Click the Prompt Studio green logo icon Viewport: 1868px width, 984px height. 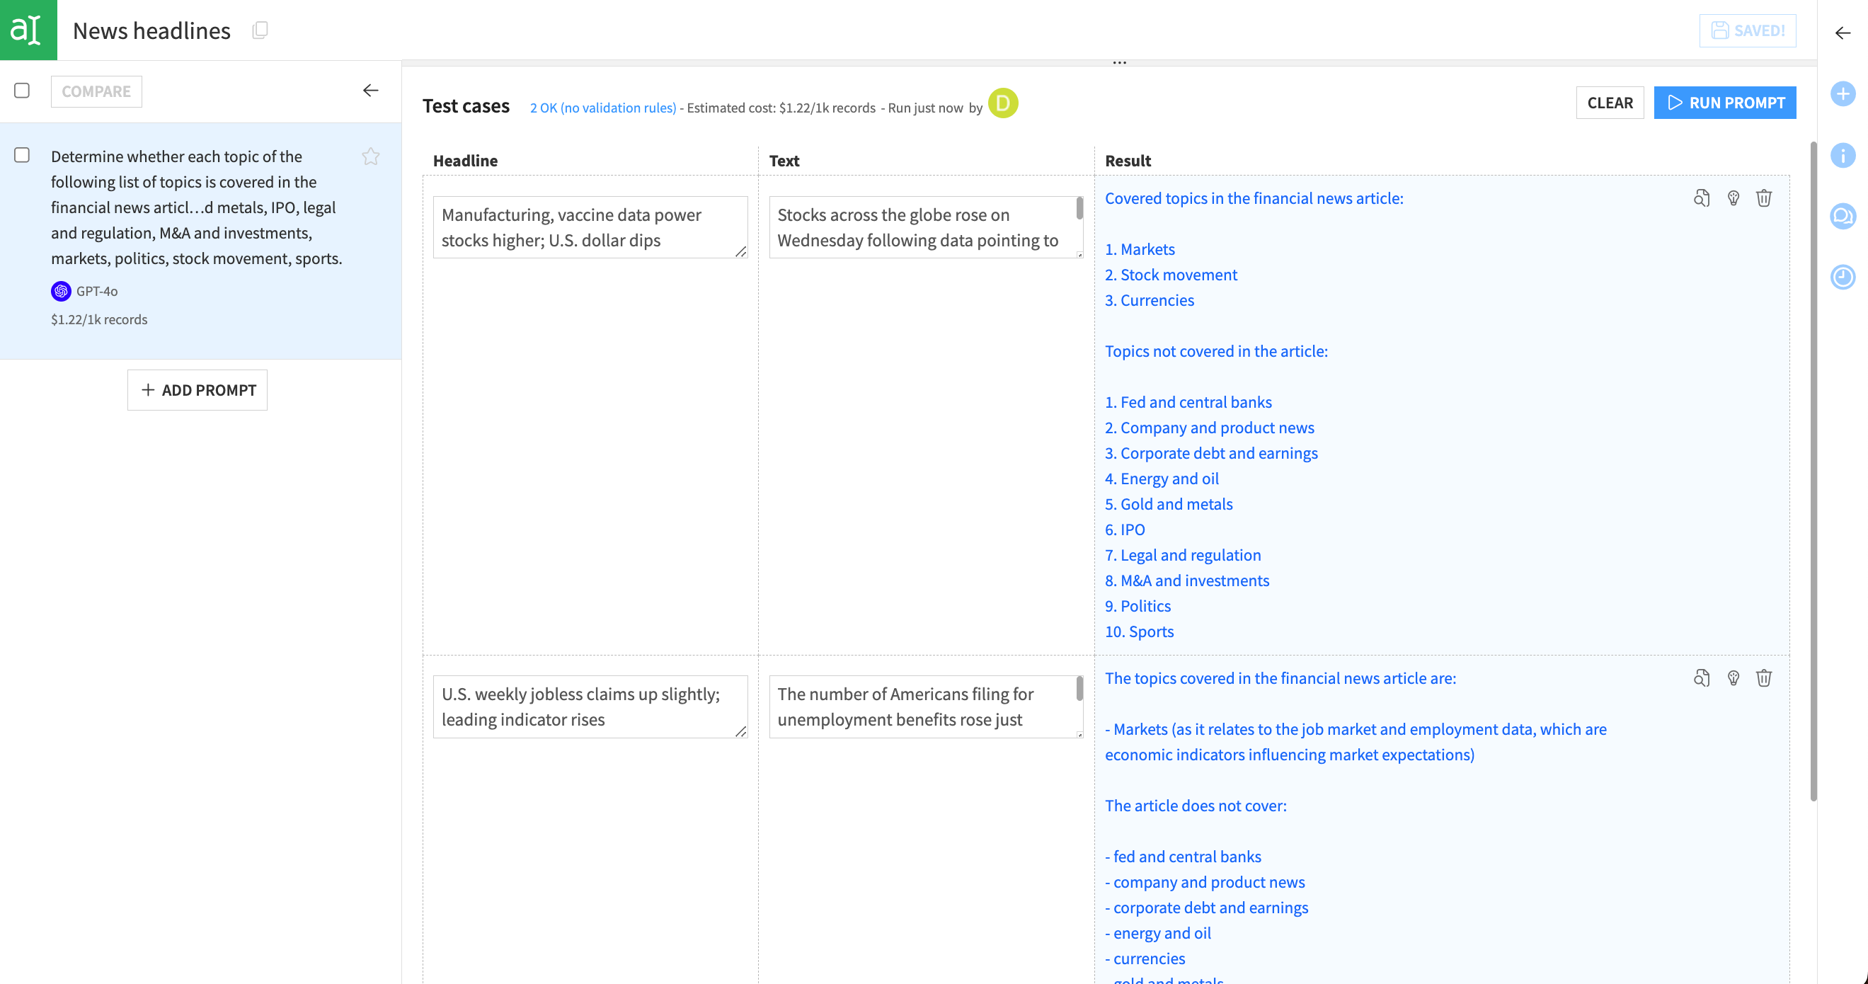pyautogui.click(x=28, y=30)
